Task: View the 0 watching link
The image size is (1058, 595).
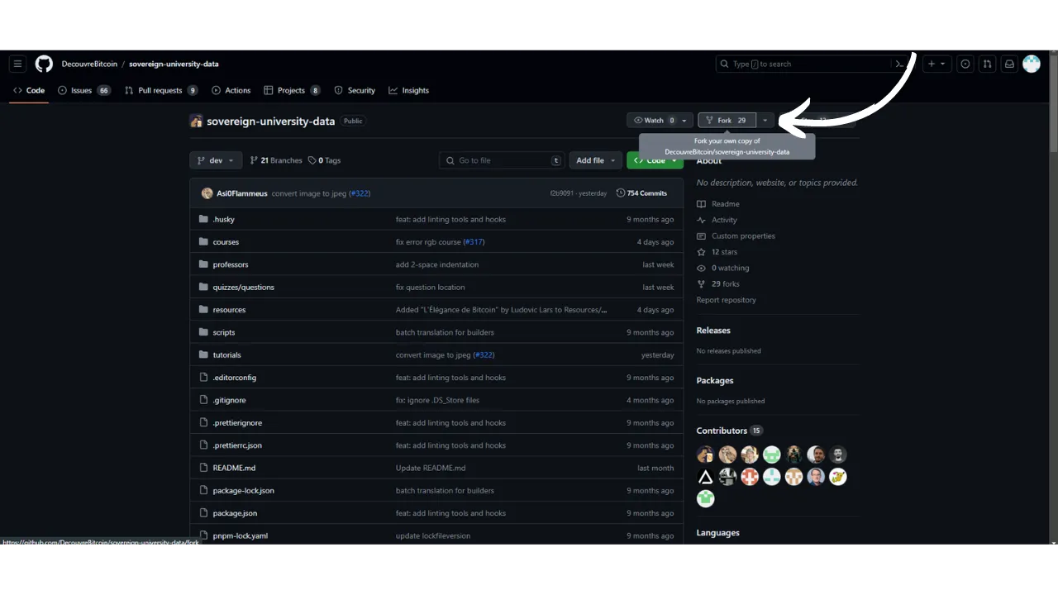Action: [723, 268]
